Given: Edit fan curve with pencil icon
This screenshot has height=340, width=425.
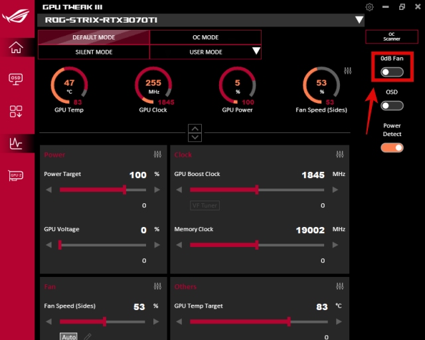Looking at the screenshot, I should [88, 337].
